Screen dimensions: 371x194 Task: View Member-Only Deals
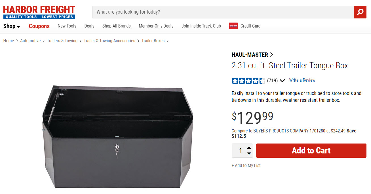pos(156,26)
